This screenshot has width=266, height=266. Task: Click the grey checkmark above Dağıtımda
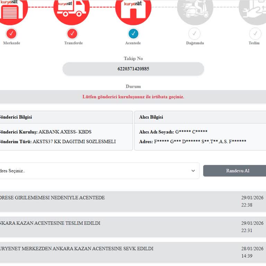pyautogui.click(x=194, y=34)
